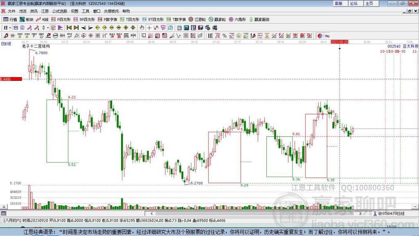Open the T四方形 tool
Viewport: 419px width, 236px height.
click(130, 20)
